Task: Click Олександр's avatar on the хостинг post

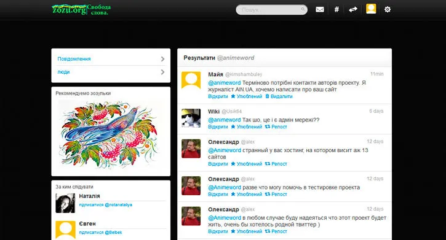Action: click(x=191, y=149)
